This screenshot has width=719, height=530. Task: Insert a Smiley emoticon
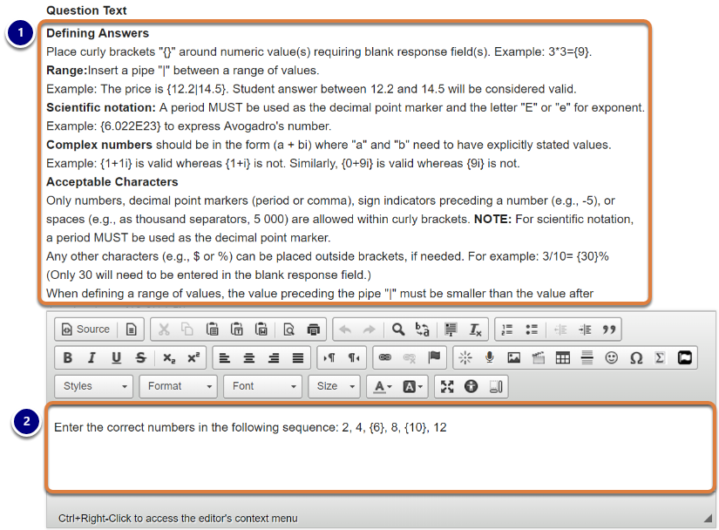pos(611,357)
